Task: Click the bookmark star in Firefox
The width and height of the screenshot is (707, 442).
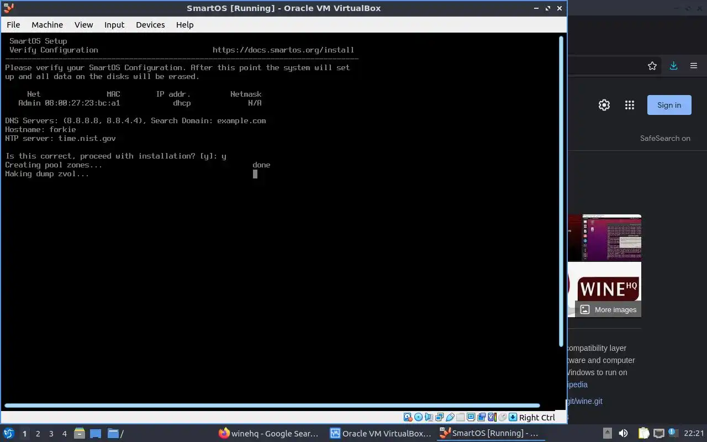Action: (652, 66)
